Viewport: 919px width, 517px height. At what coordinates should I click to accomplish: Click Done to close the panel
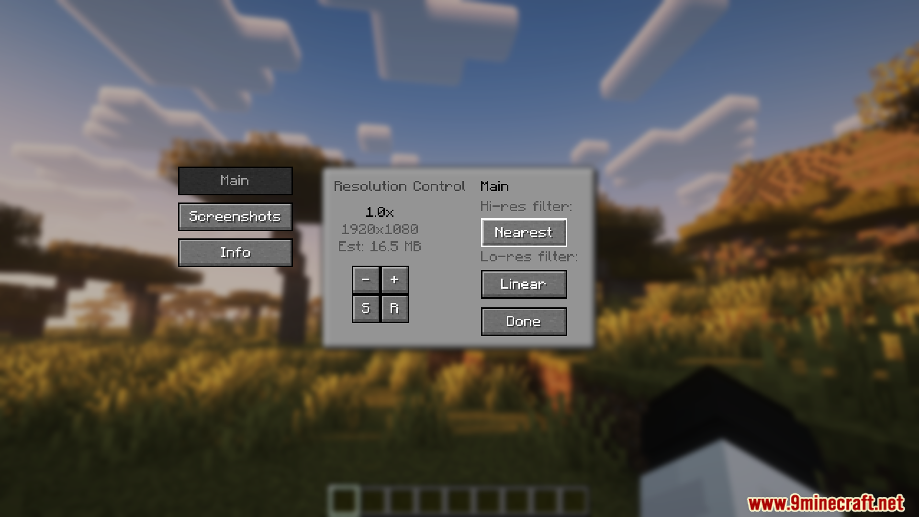pos(524,321)
